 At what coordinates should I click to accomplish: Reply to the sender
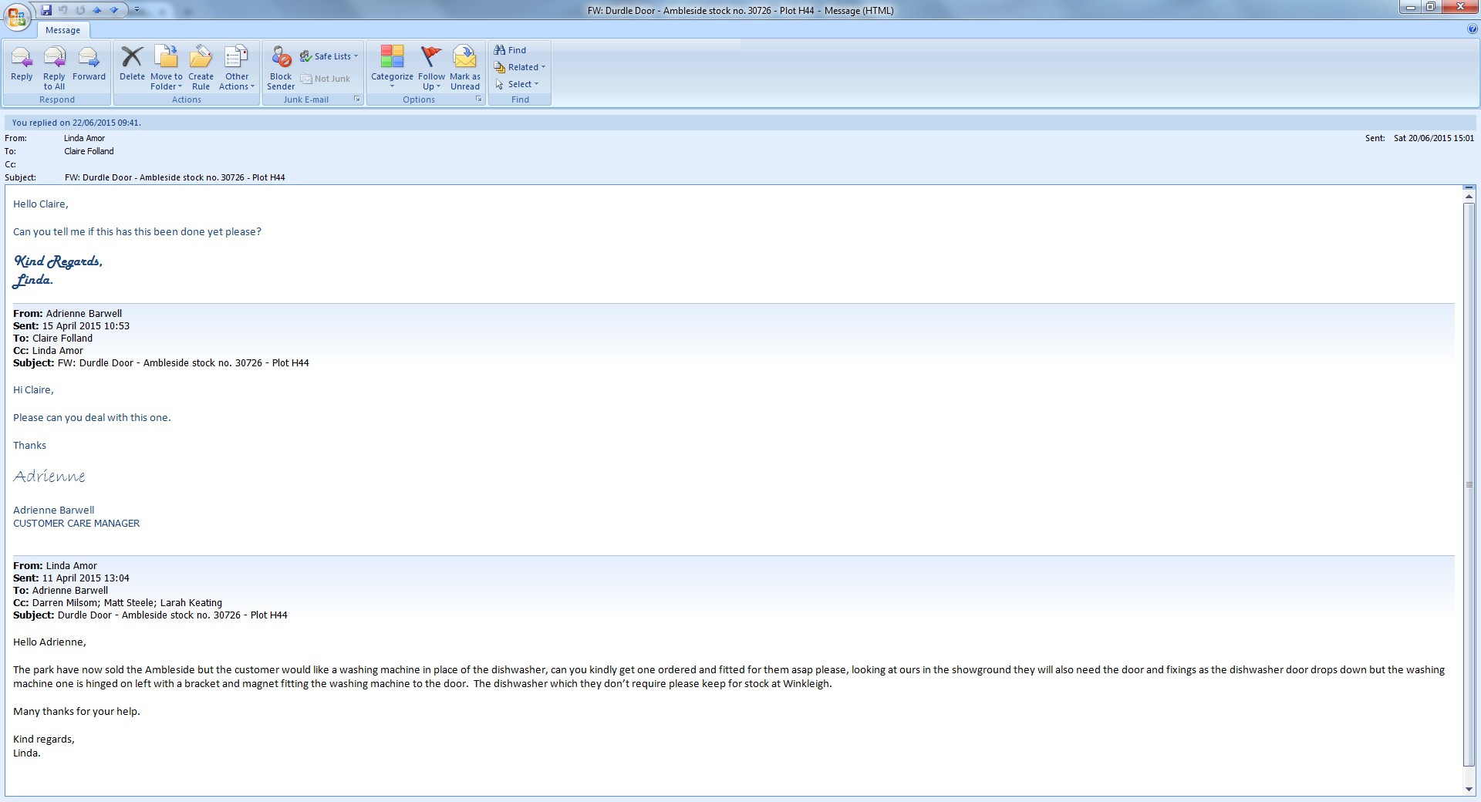pyautogui.click(x=22, y=63)
